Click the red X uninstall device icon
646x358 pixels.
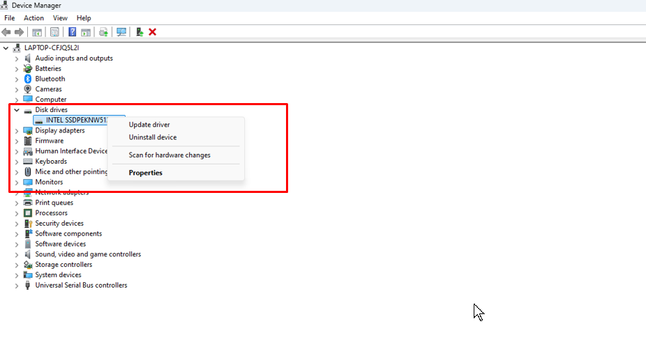(x=152, y=32)
